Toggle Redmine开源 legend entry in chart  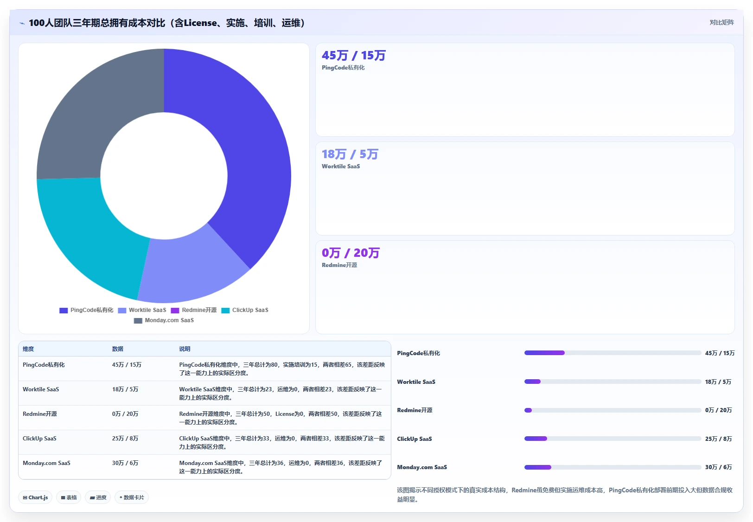click(194, 310)
